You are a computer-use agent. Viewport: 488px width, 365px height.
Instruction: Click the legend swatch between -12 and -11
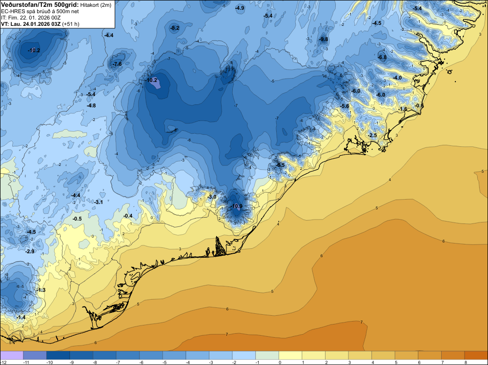12,355
